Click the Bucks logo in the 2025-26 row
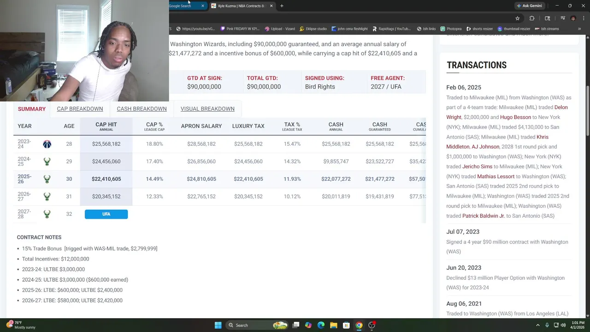Screen dimensions: 590x332 coord(47,179)
